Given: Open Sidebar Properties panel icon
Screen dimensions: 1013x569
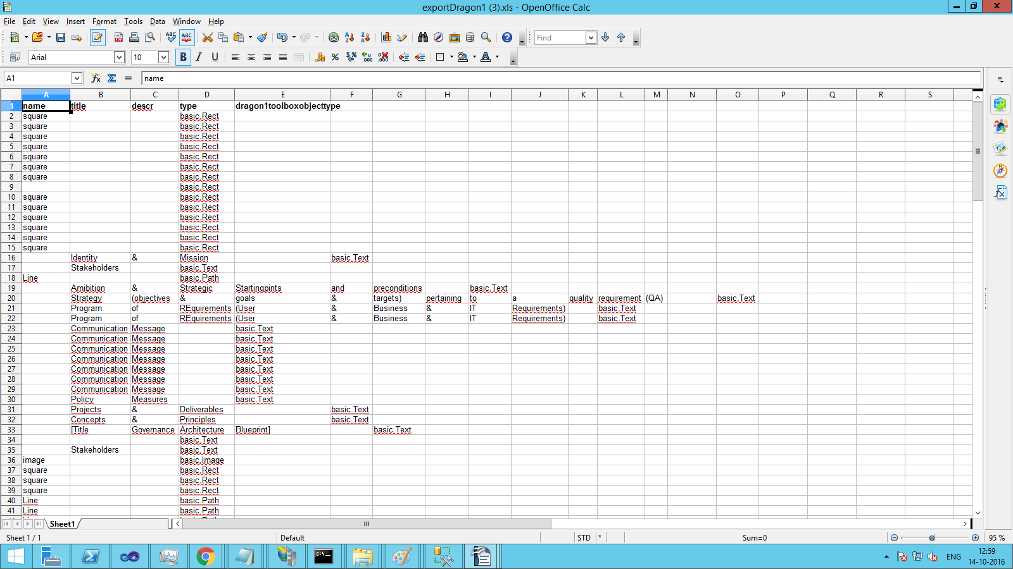Looking at the screenshot, I should [1000, 104].
